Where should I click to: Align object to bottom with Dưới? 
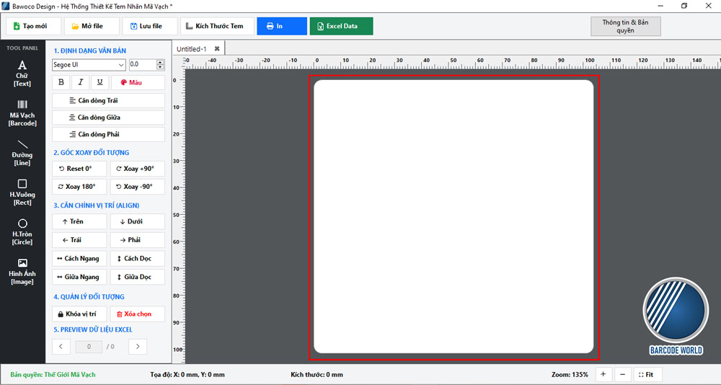point(138,222)
